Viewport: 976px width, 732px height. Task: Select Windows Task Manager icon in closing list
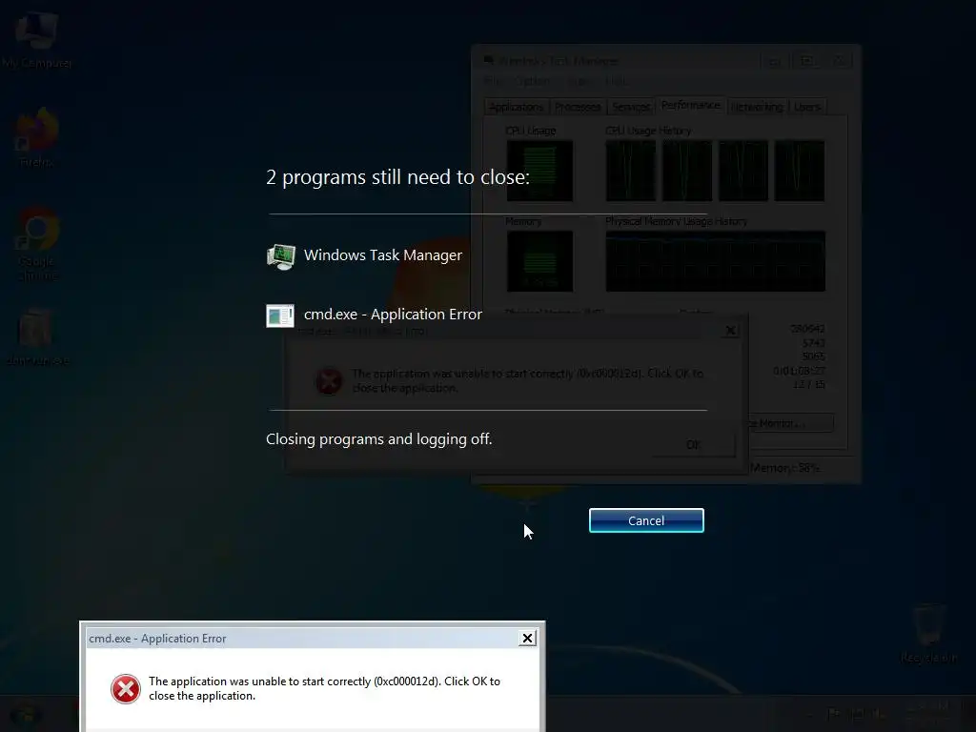(281, 256)
